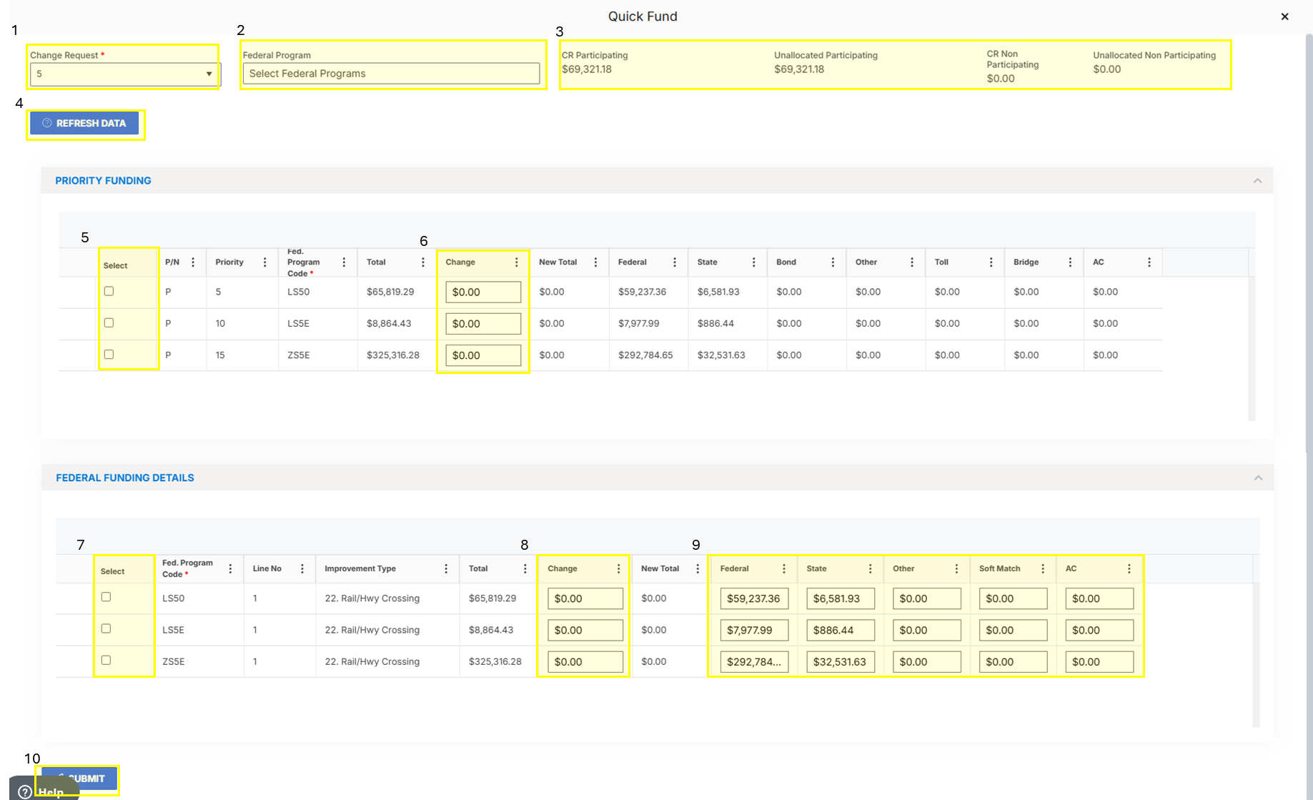Click the Select Federal Programs field
Viewport: 1313px width, 800px height.
pyautogui.click(x=391, y=74)
